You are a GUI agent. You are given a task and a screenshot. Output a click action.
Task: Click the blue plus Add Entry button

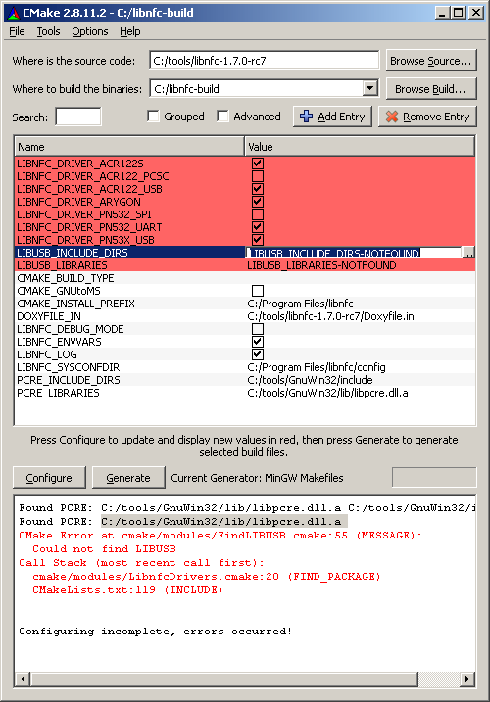point(332,117)
